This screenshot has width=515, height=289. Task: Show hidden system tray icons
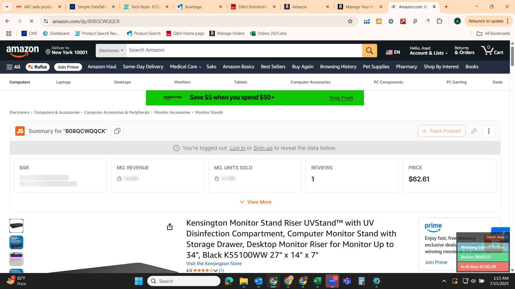[444, 281]
